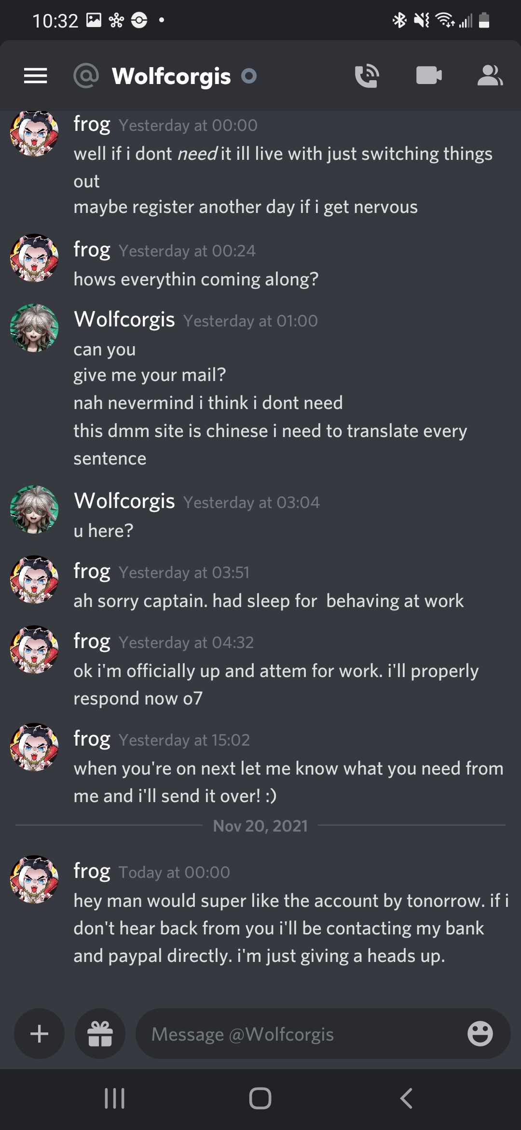
Task: Tap the @ symbol beside Wolfcorgis title
Action: [x=86, y=76]
